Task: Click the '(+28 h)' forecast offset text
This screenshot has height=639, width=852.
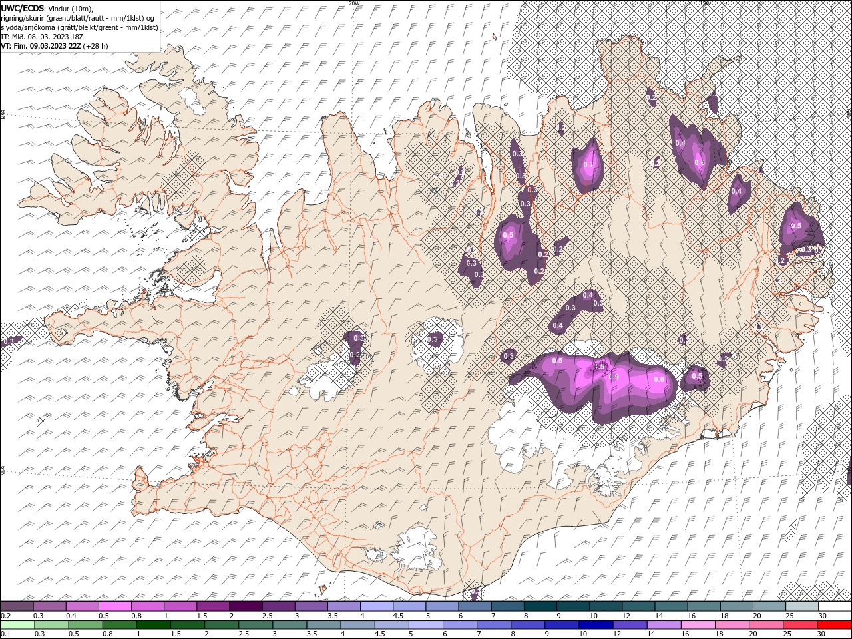Action: click(96, 46)
